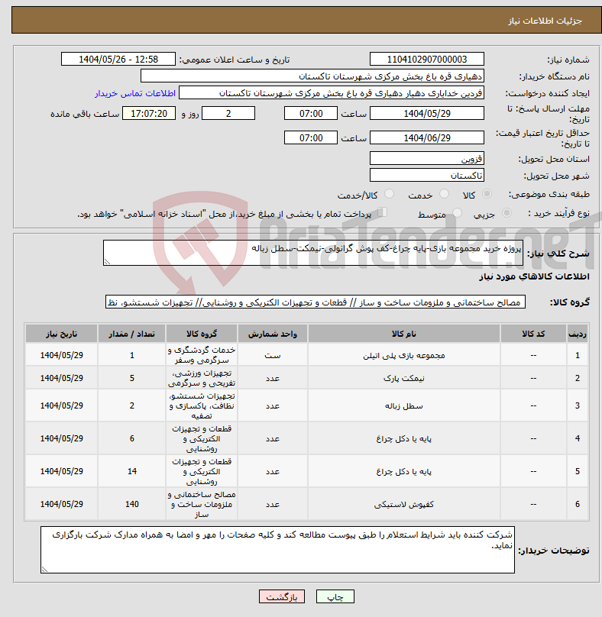602x617 pixels.
Task: Click the province field قزوین
Action: click(x=427, y=159)
